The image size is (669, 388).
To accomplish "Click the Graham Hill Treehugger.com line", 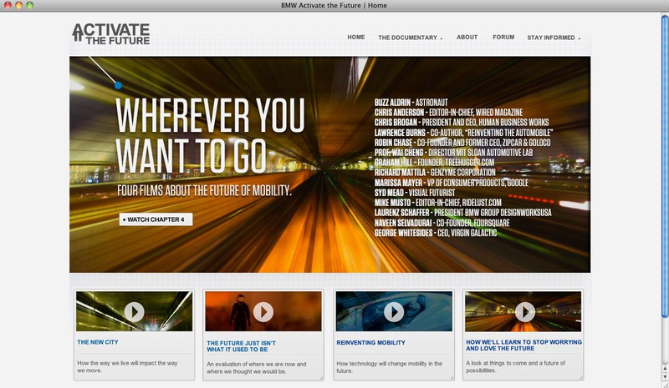I will click(434, 162).
